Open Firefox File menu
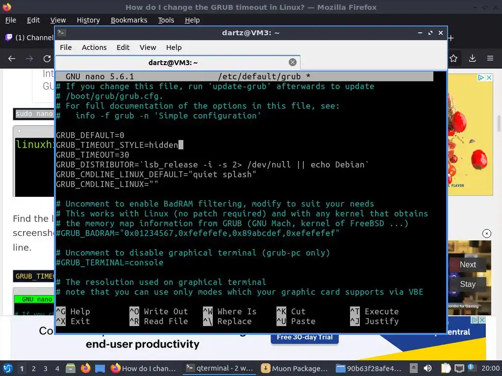 tap(11, 20)
